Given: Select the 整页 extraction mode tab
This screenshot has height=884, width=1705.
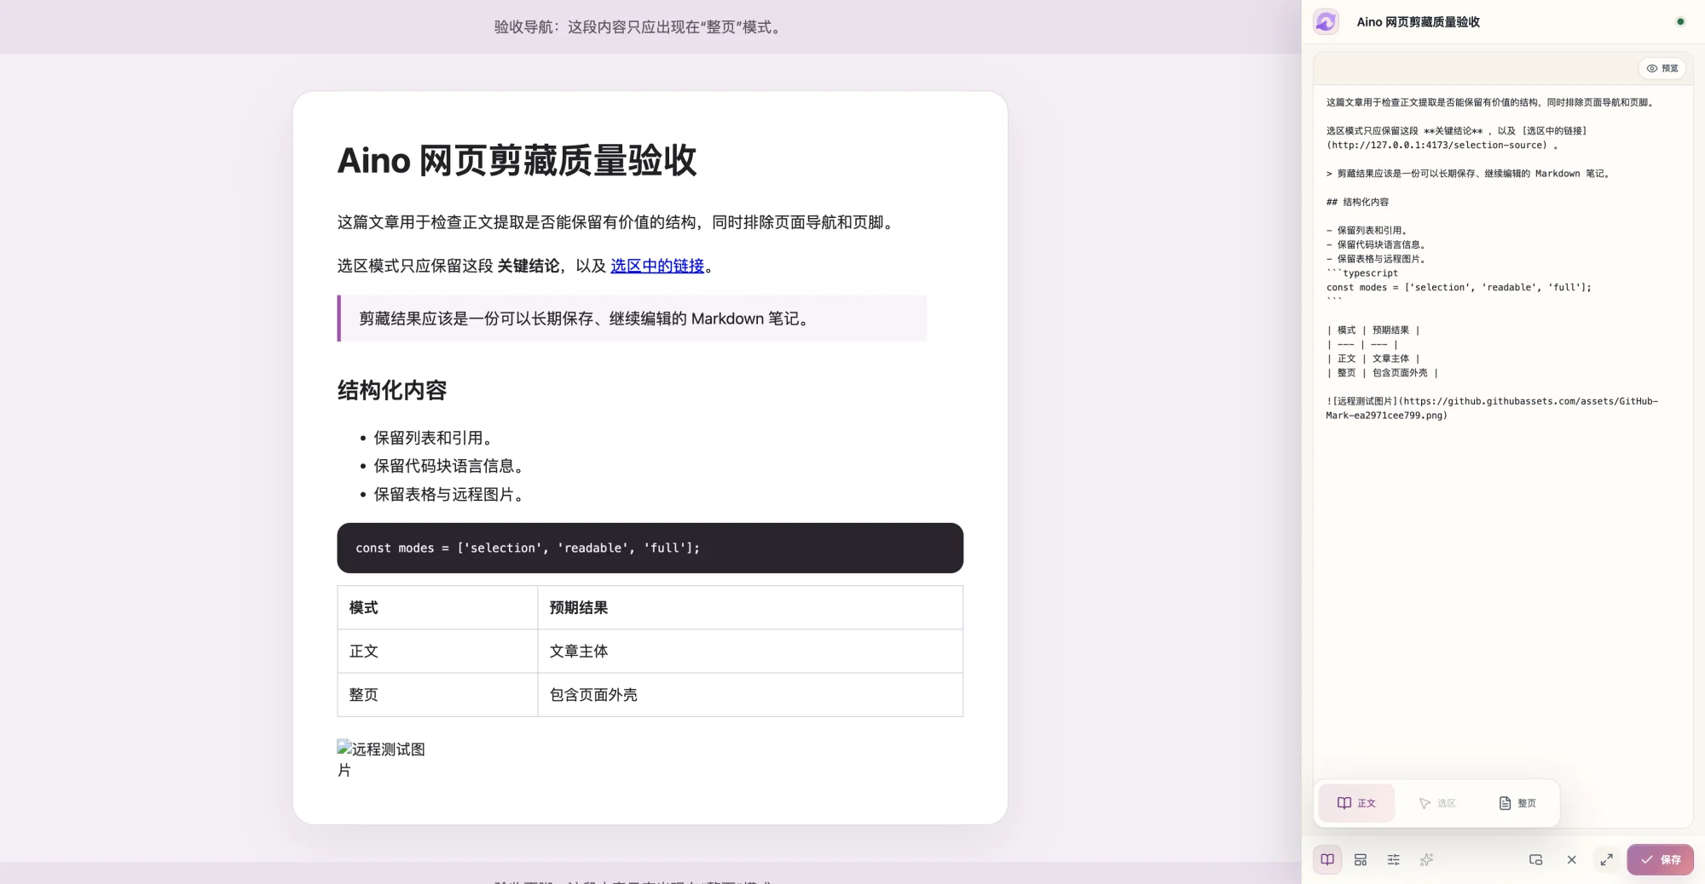Looking at the screenshot, I should click(1517, 803).
